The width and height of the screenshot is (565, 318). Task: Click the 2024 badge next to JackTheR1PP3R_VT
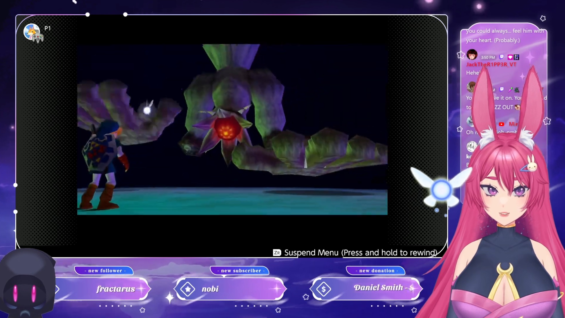click(x=516, y=57)
